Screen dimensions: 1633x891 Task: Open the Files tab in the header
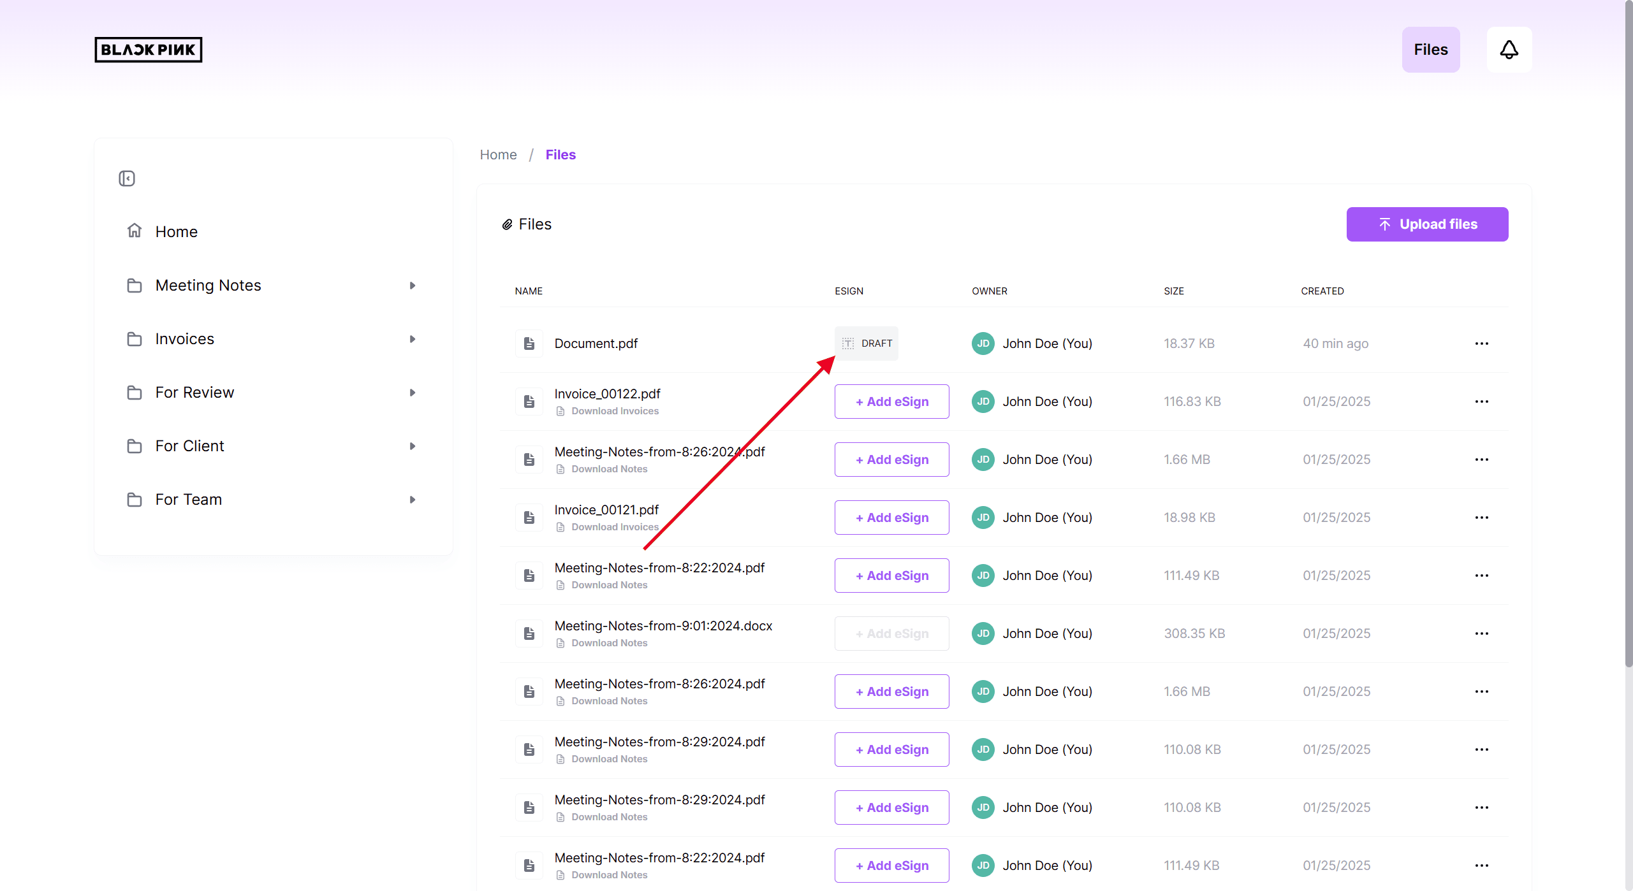pyautogui.click(x=1430, y=50)
